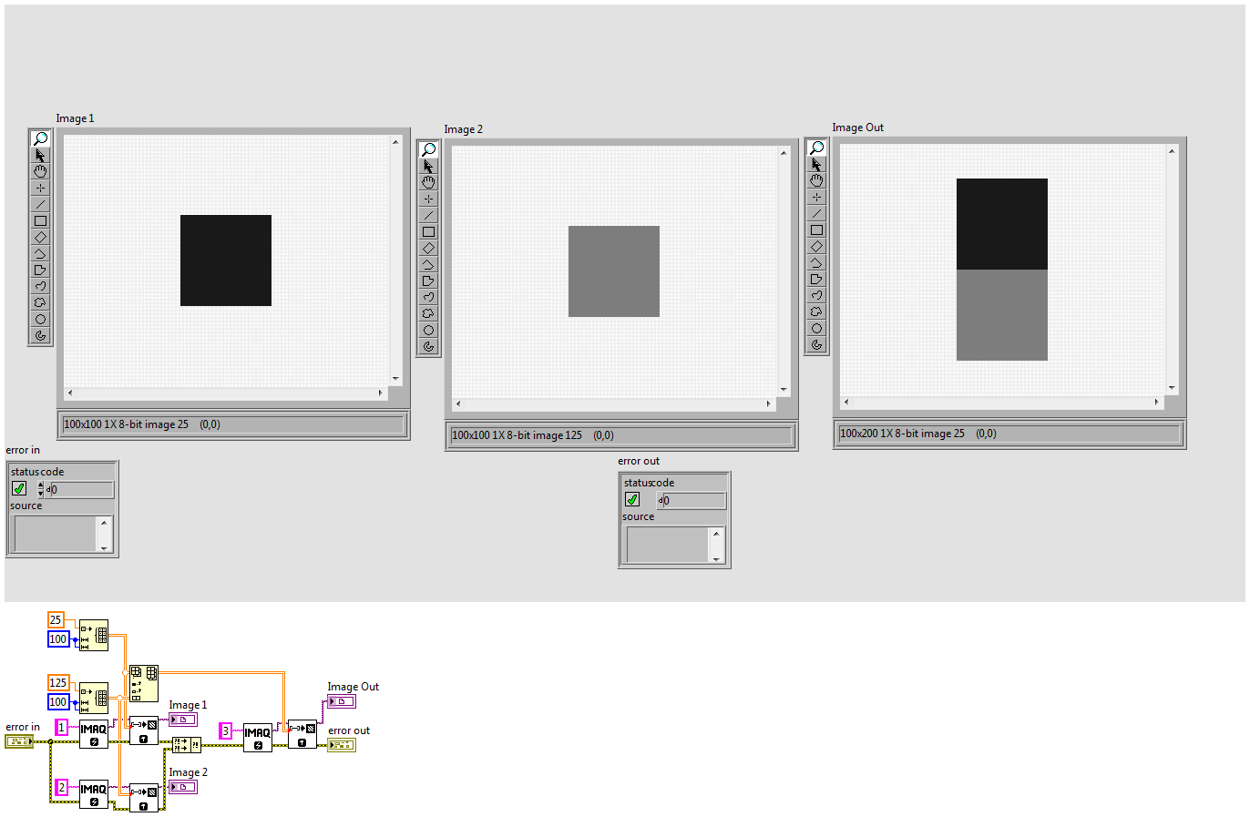This screenshot has height=817, width=1250.
Task: Select the Oval tool in Image 2 palette
Action: (428, 330)
